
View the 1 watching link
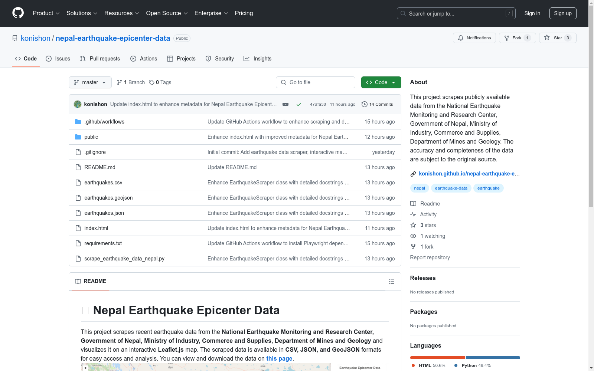428,236
